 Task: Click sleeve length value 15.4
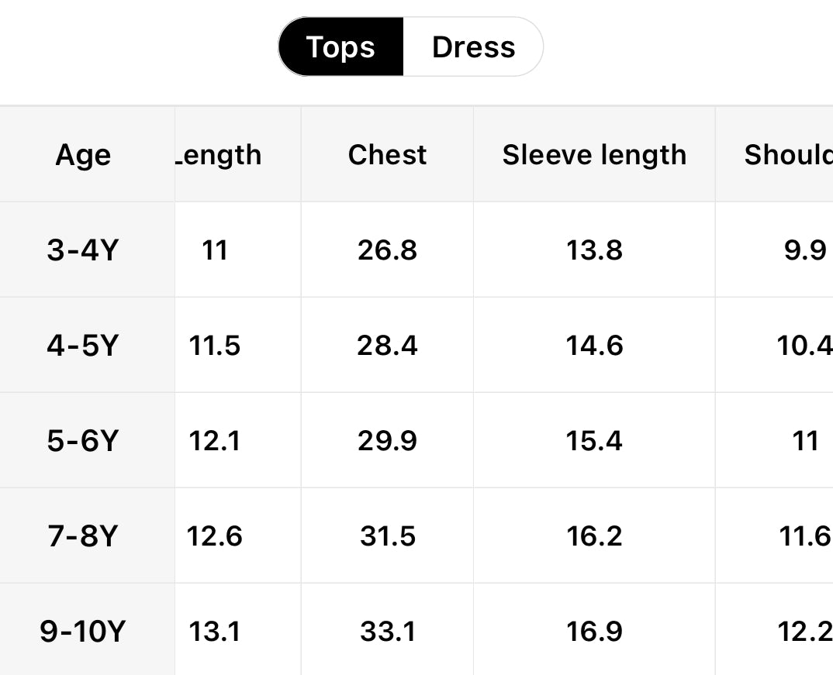pyautogui.click(x=594, y=441)
